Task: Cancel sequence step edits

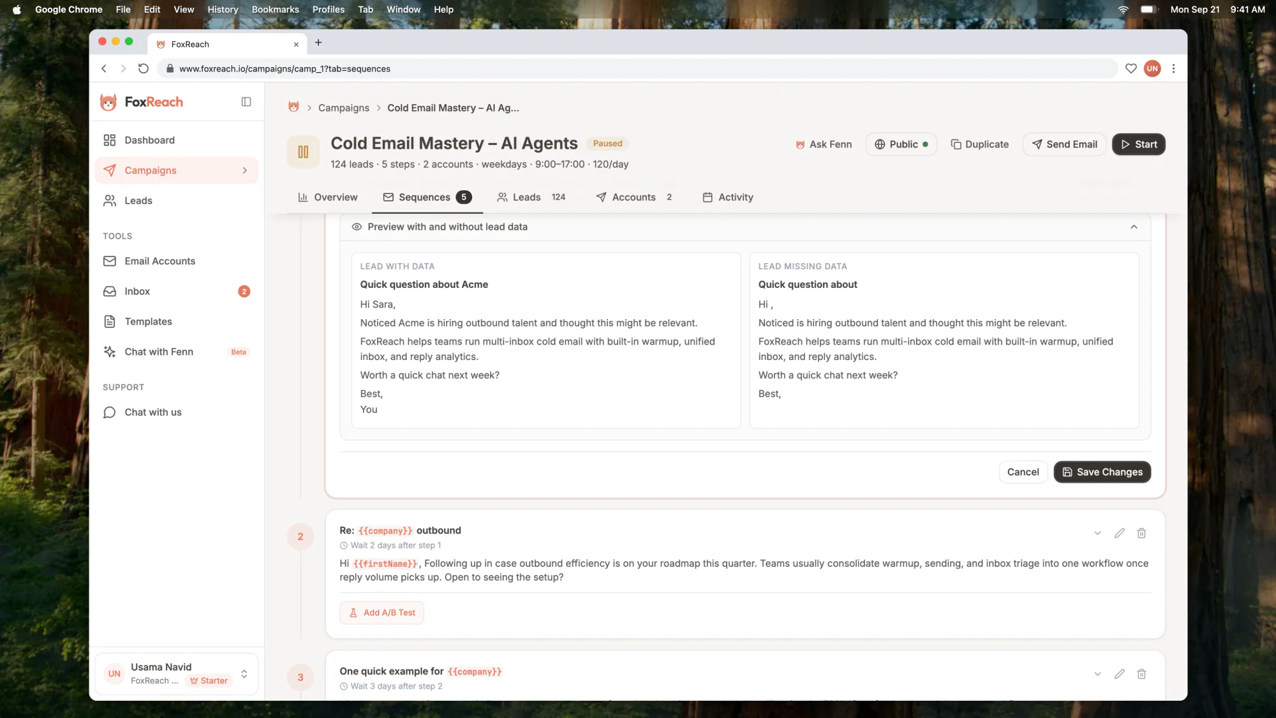Action: tap(1023, 472)
